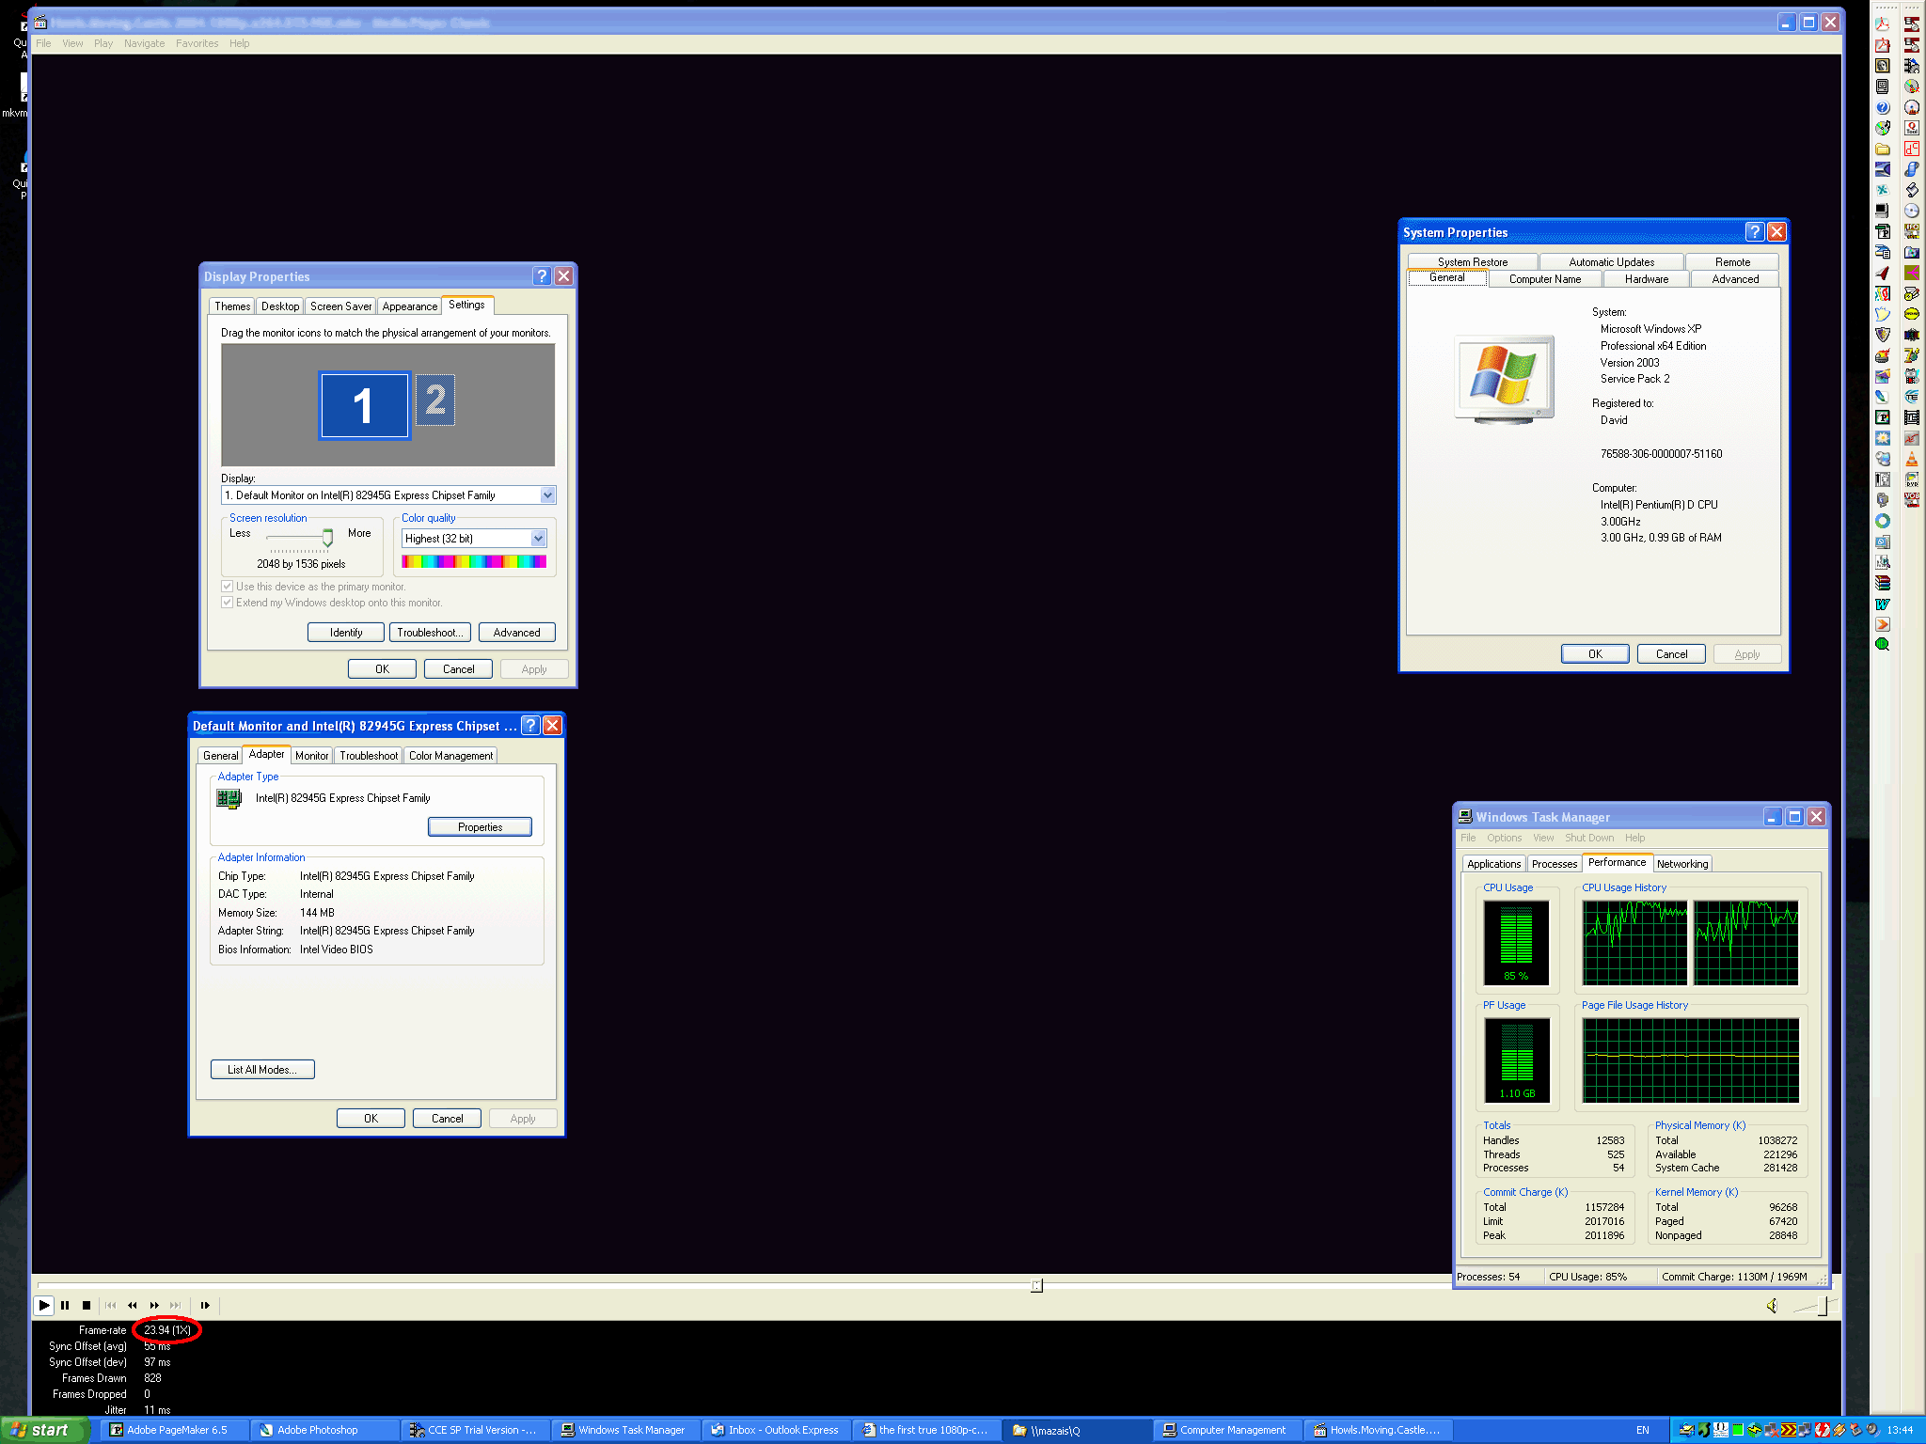Pause the media player playback
This screenshot has width=1926, height=1444.
(65, 1305)
